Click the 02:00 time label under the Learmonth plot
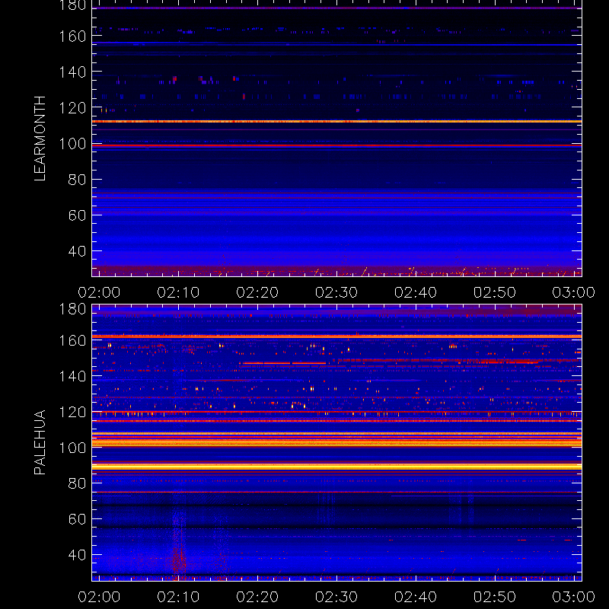This screenshot has width=609, height=609. coord(99,292)
